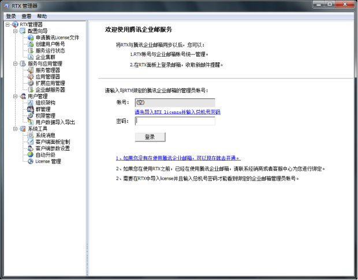Select 客户端面板定制 tree item

(x=53, y=141)
